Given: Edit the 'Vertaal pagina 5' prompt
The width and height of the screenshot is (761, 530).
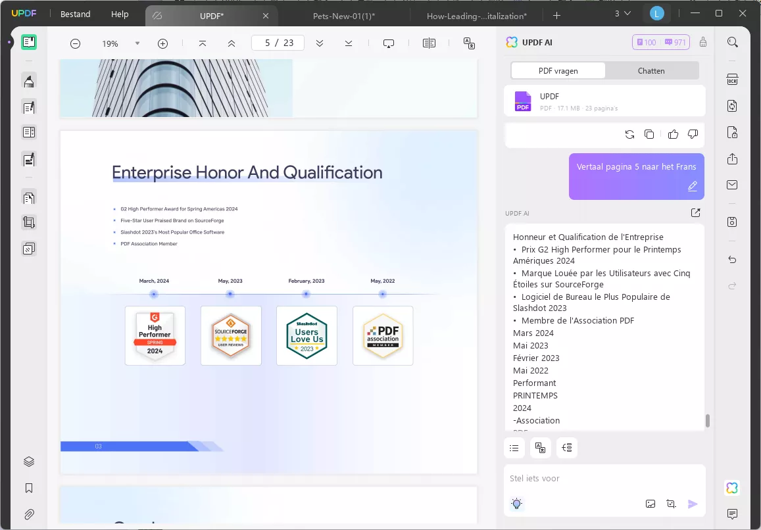Looking at the screenshot, I should [693, 186].
